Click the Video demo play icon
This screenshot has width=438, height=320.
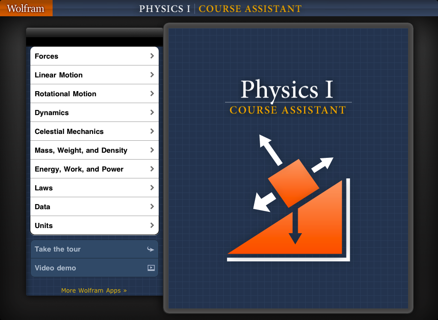[x=151, y=268]
